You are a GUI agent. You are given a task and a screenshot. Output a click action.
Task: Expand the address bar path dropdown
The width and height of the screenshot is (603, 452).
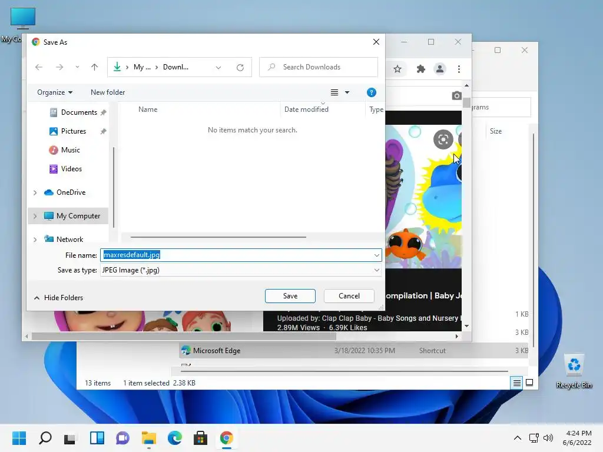218,68
